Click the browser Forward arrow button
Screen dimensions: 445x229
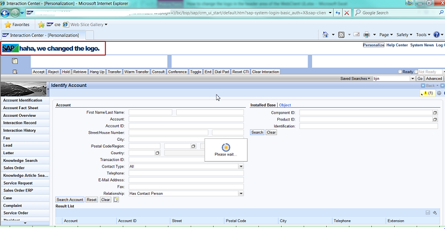(x=15, y=13)
